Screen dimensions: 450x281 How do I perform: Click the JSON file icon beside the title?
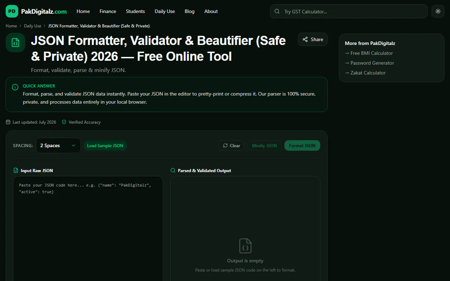click(15, 43)
